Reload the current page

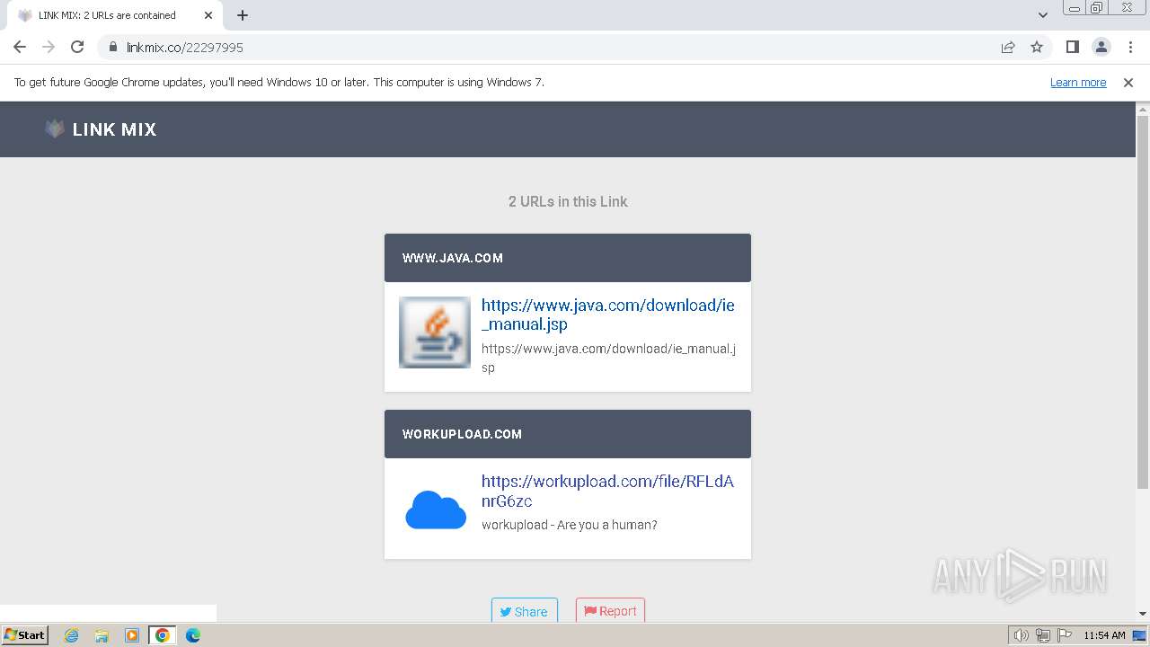point(77,47)
